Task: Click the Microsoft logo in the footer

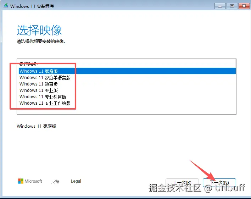Action: [30, 181]
